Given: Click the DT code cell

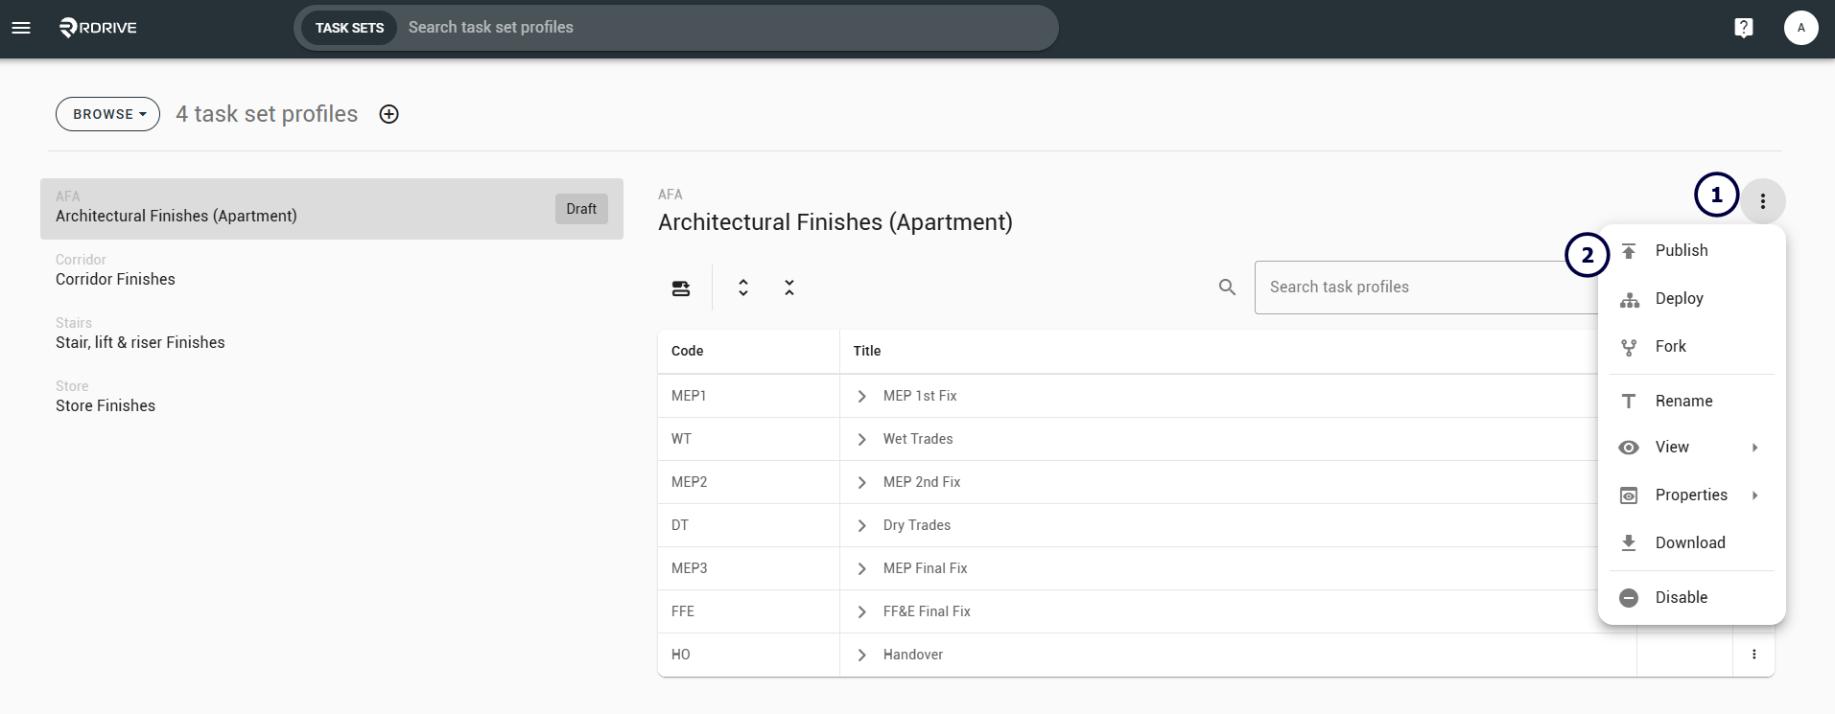Looking at the screenshot, I should click(748, 525).
